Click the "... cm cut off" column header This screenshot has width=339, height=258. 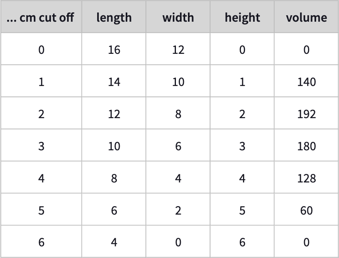click(x=41, y=18)
